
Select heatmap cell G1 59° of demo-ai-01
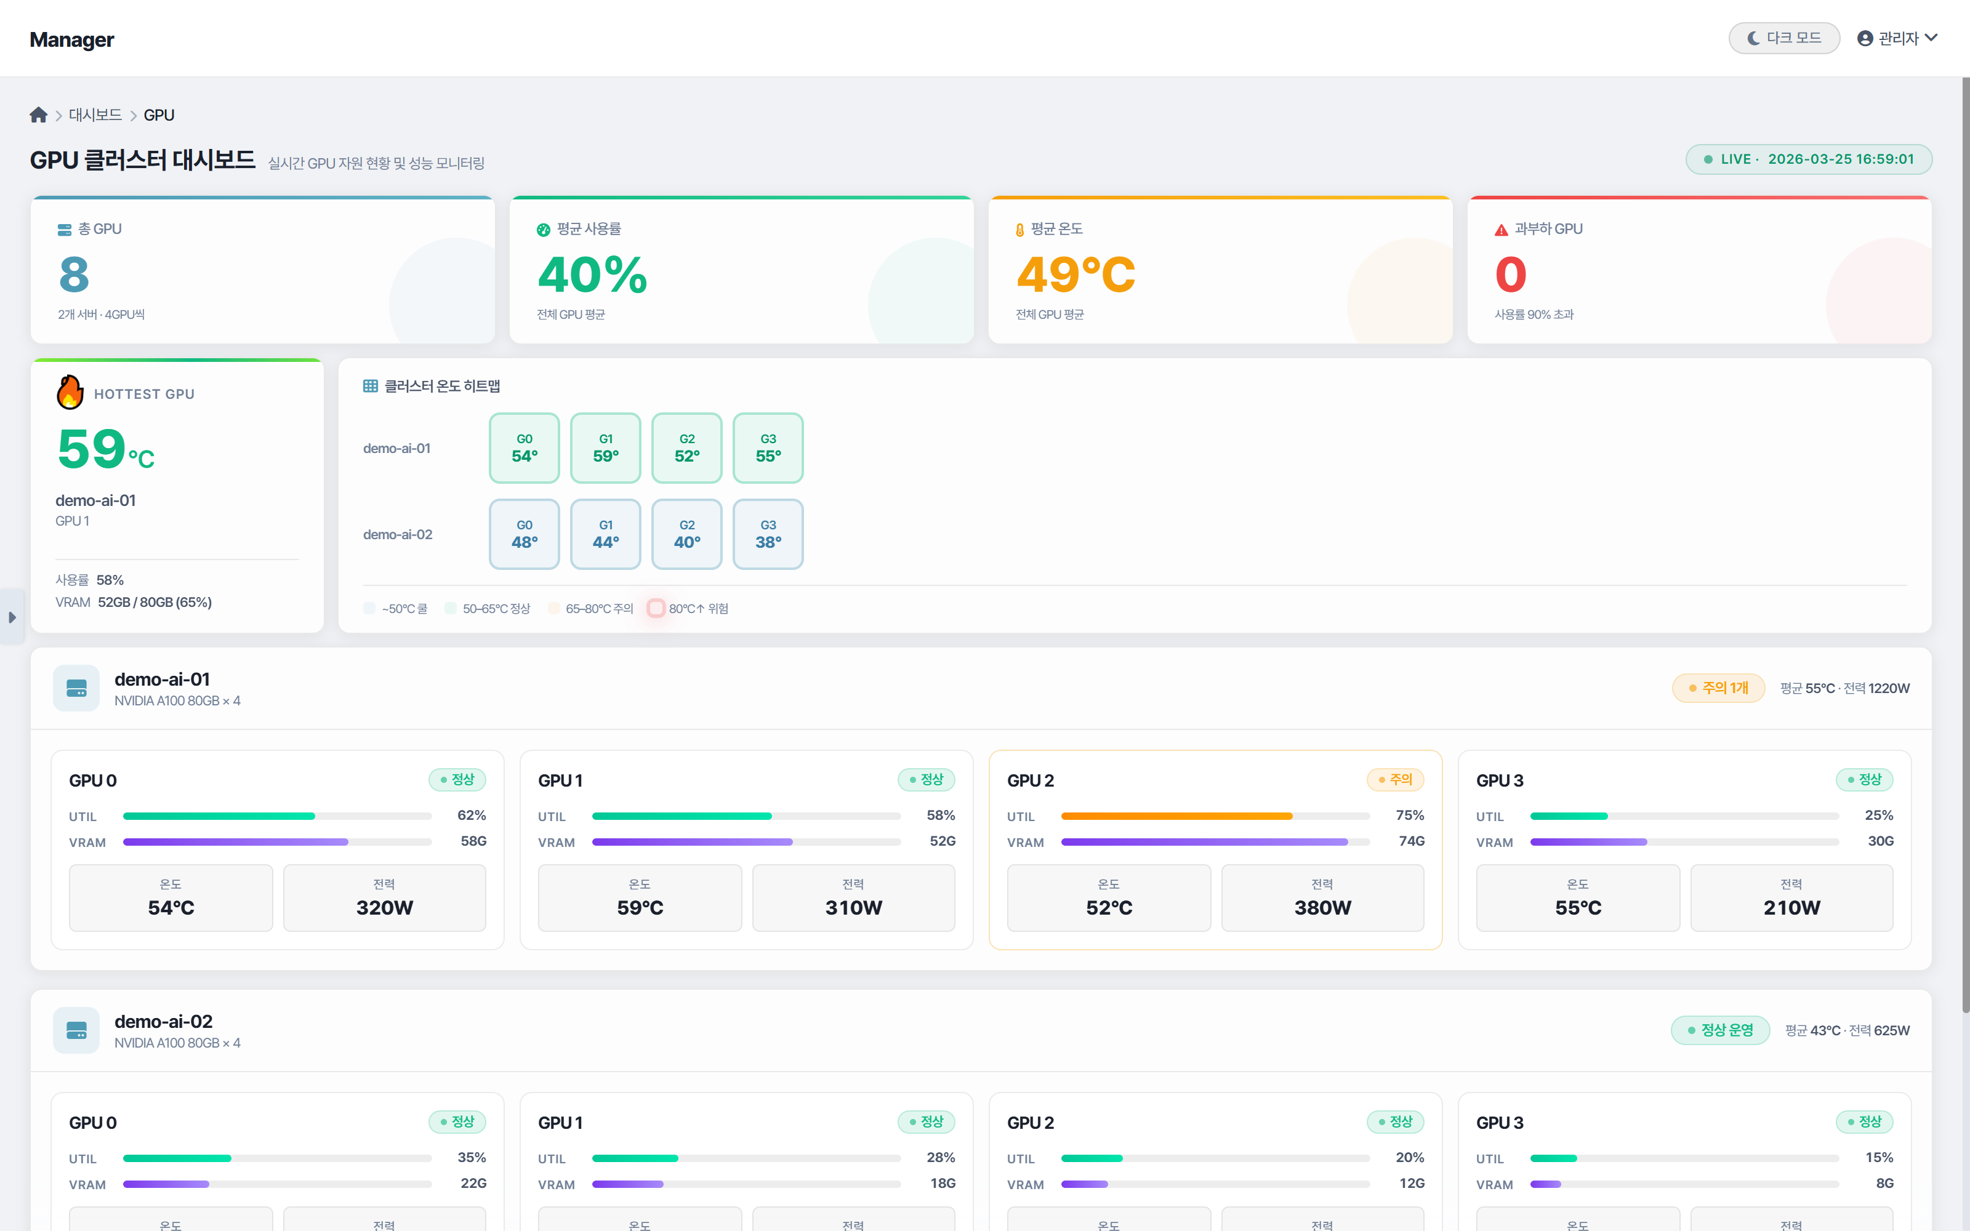coord(605,448)
